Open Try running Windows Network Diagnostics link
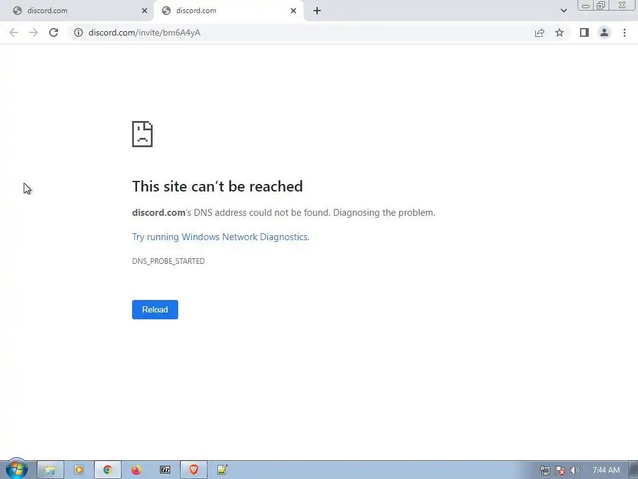This screenshot has height=479, width=638. click(221, 237)
